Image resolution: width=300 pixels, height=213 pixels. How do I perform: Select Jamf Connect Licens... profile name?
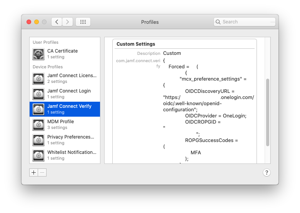pyautogui.click(x=72, y=76)
